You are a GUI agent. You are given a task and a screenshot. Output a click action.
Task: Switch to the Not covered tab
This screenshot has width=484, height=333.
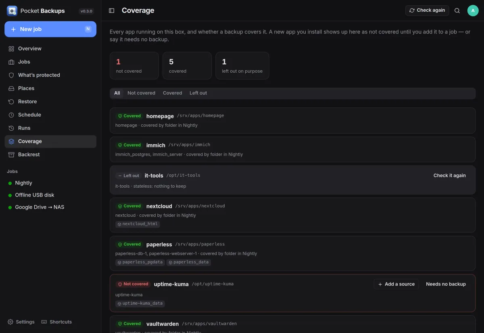point(141,93)
